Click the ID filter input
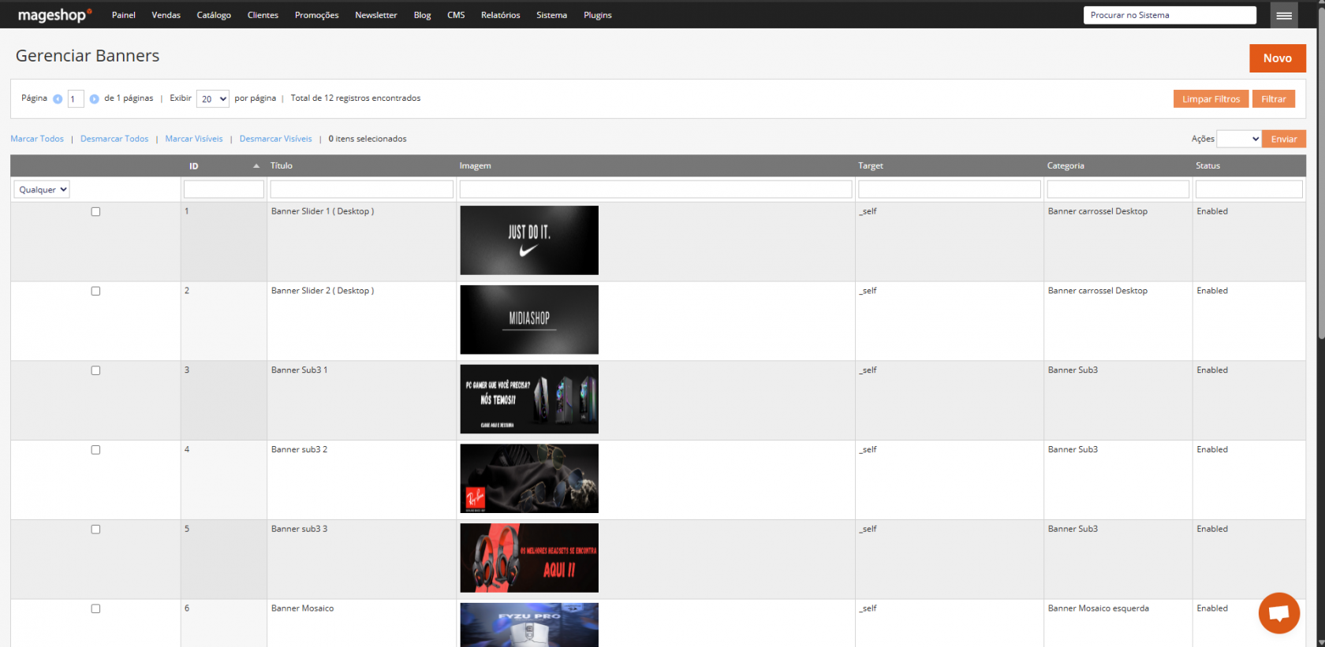Screen dimensions: 1325x647 coord(224,189)
